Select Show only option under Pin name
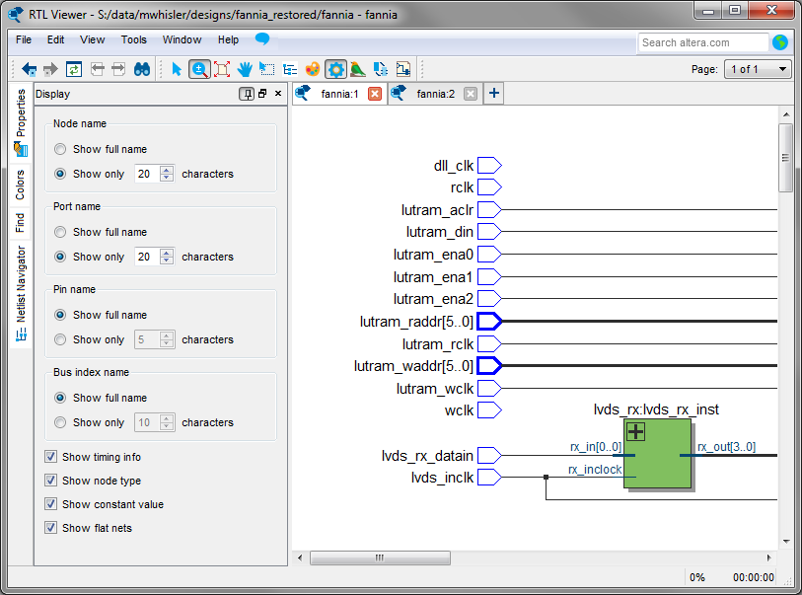The height and width of the screenshot is (595, 802). point(61,339)
